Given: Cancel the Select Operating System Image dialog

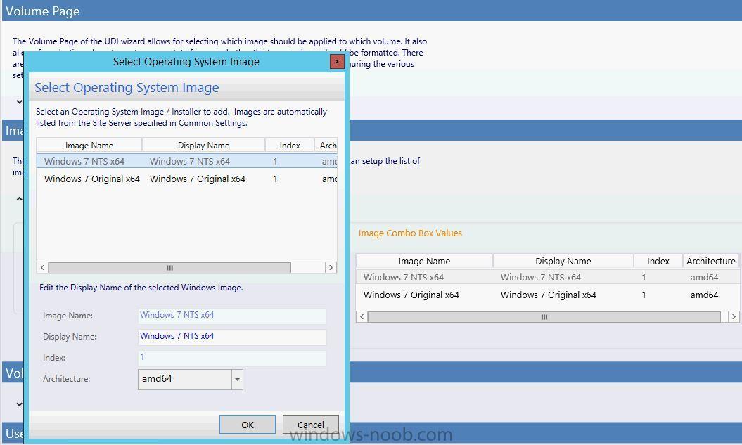Looking at the screenshot, I should 310,425.
